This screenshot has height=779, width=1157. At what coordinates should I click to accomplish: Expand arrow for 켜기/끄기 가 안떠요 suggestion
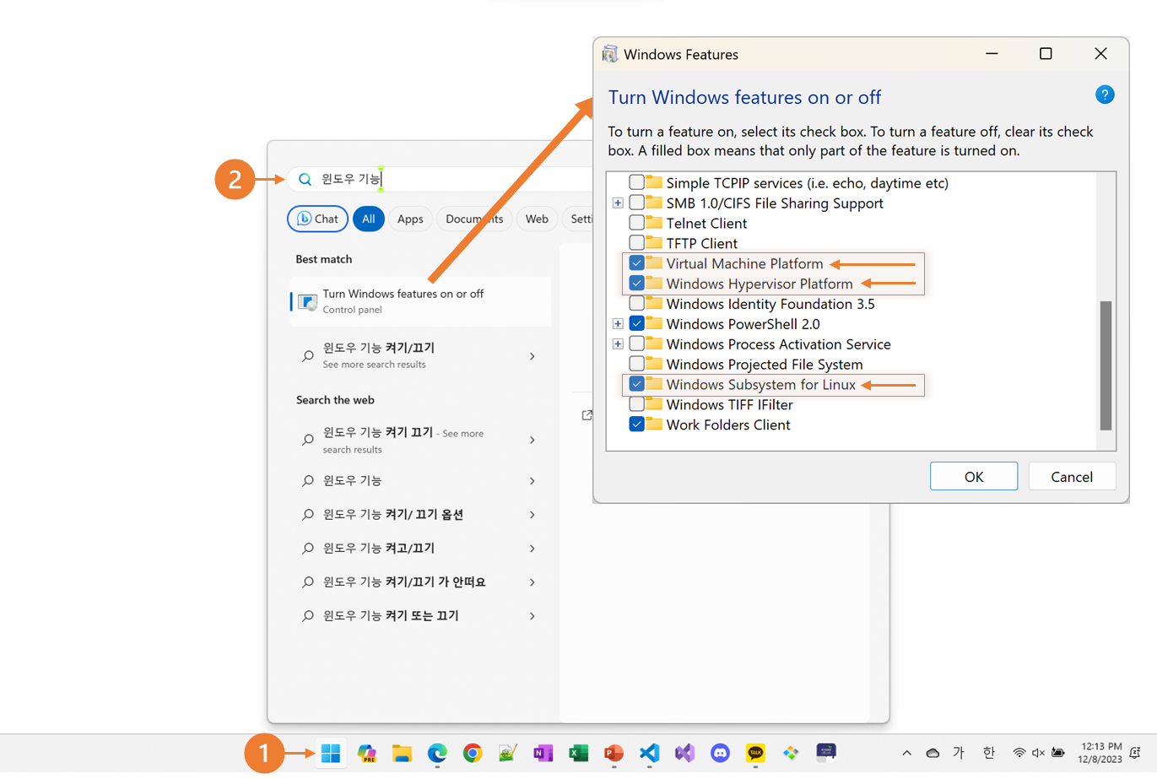point(533,582)
